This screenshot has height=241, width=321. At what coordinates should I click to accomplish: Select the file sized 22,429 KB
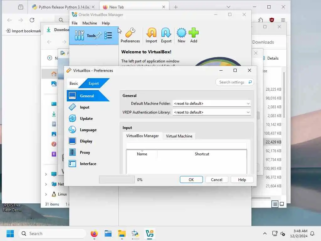pyautogui.click(x=273, y=142)
